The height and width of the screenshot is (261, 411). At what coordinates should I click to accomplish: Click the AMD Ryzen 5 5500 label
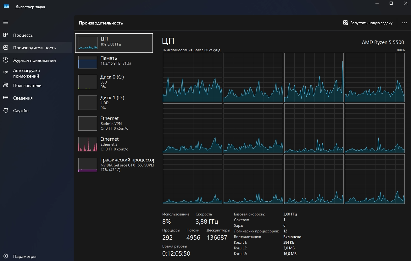point(383,42)
